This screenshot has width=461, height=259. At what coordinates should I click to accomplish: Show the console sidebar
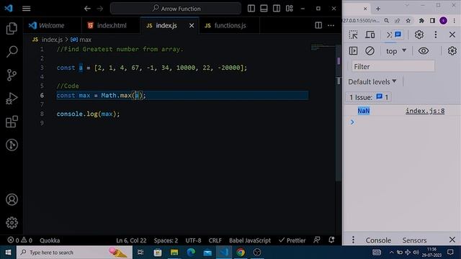353,51
